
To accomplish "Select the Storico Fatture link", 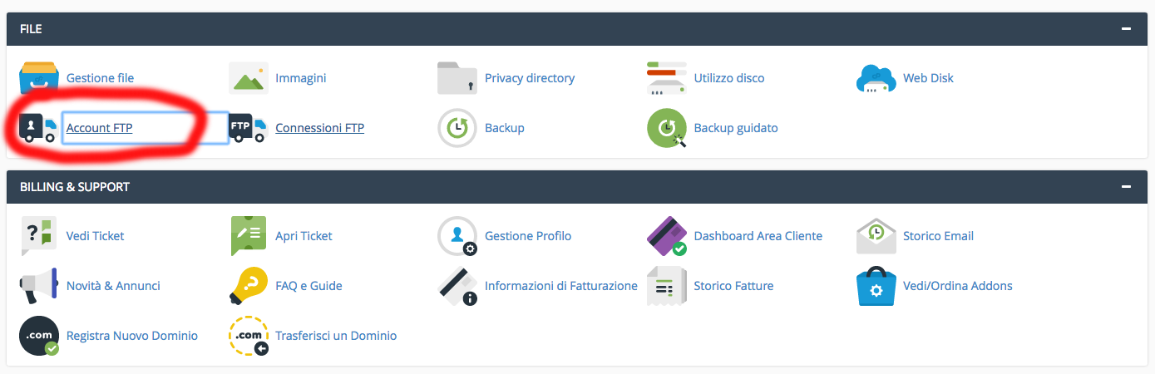I will (734, 286).
